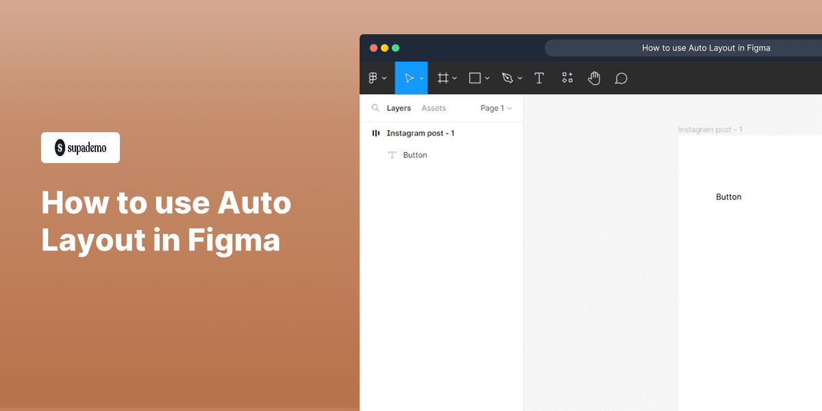The height and width of the screenshot is (411, 822).
Task: Click the canvas frame label Instagram post - 1
Action: [x=710, y=129]
